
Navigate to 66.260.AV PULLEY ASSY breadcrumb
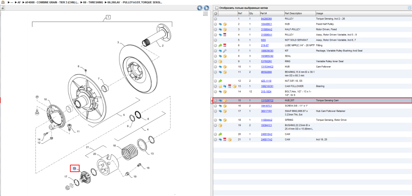pyautogui.click(x=135, y=2)
